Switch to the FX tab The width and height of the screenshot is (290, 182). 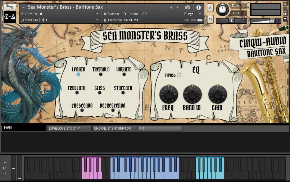[x=160, y=129]
